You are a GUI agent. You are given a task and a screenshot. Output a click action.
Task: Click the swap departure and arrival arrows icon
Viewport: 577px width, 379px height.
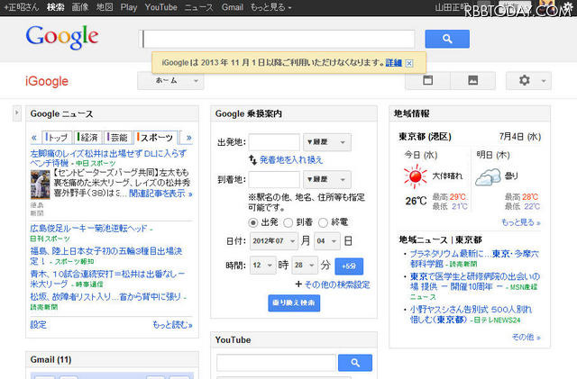pos(252,159)
